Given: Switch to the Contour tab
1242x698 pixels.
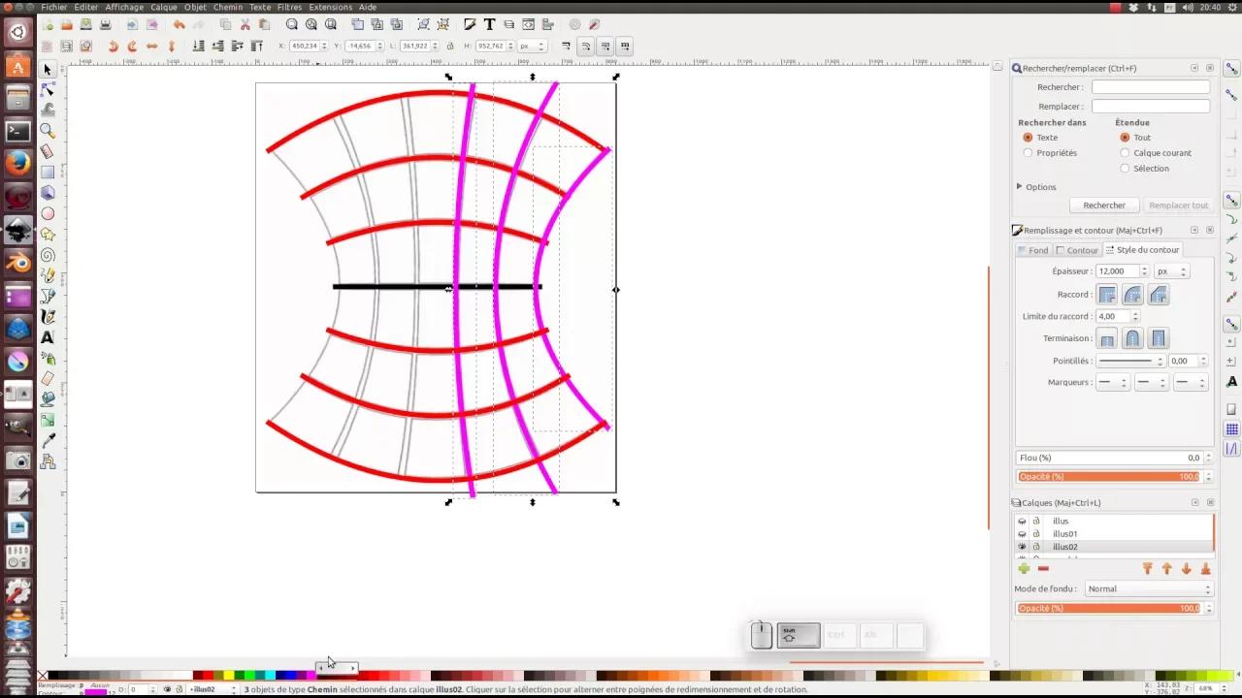Looking at the screenshot, I should 1080,249.
